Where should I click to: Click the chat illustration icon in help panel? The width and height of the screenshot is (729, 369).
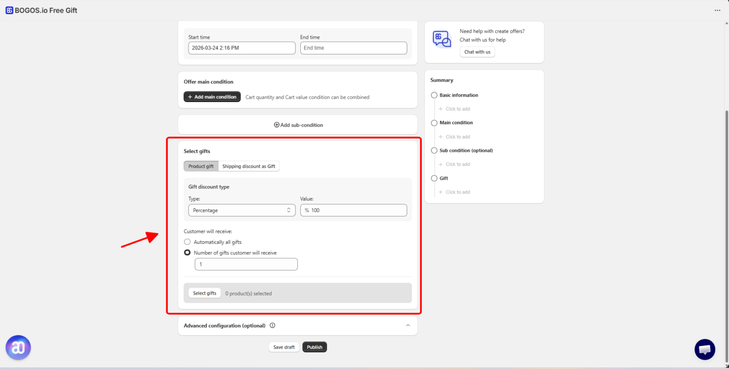(x=441, y=39)
